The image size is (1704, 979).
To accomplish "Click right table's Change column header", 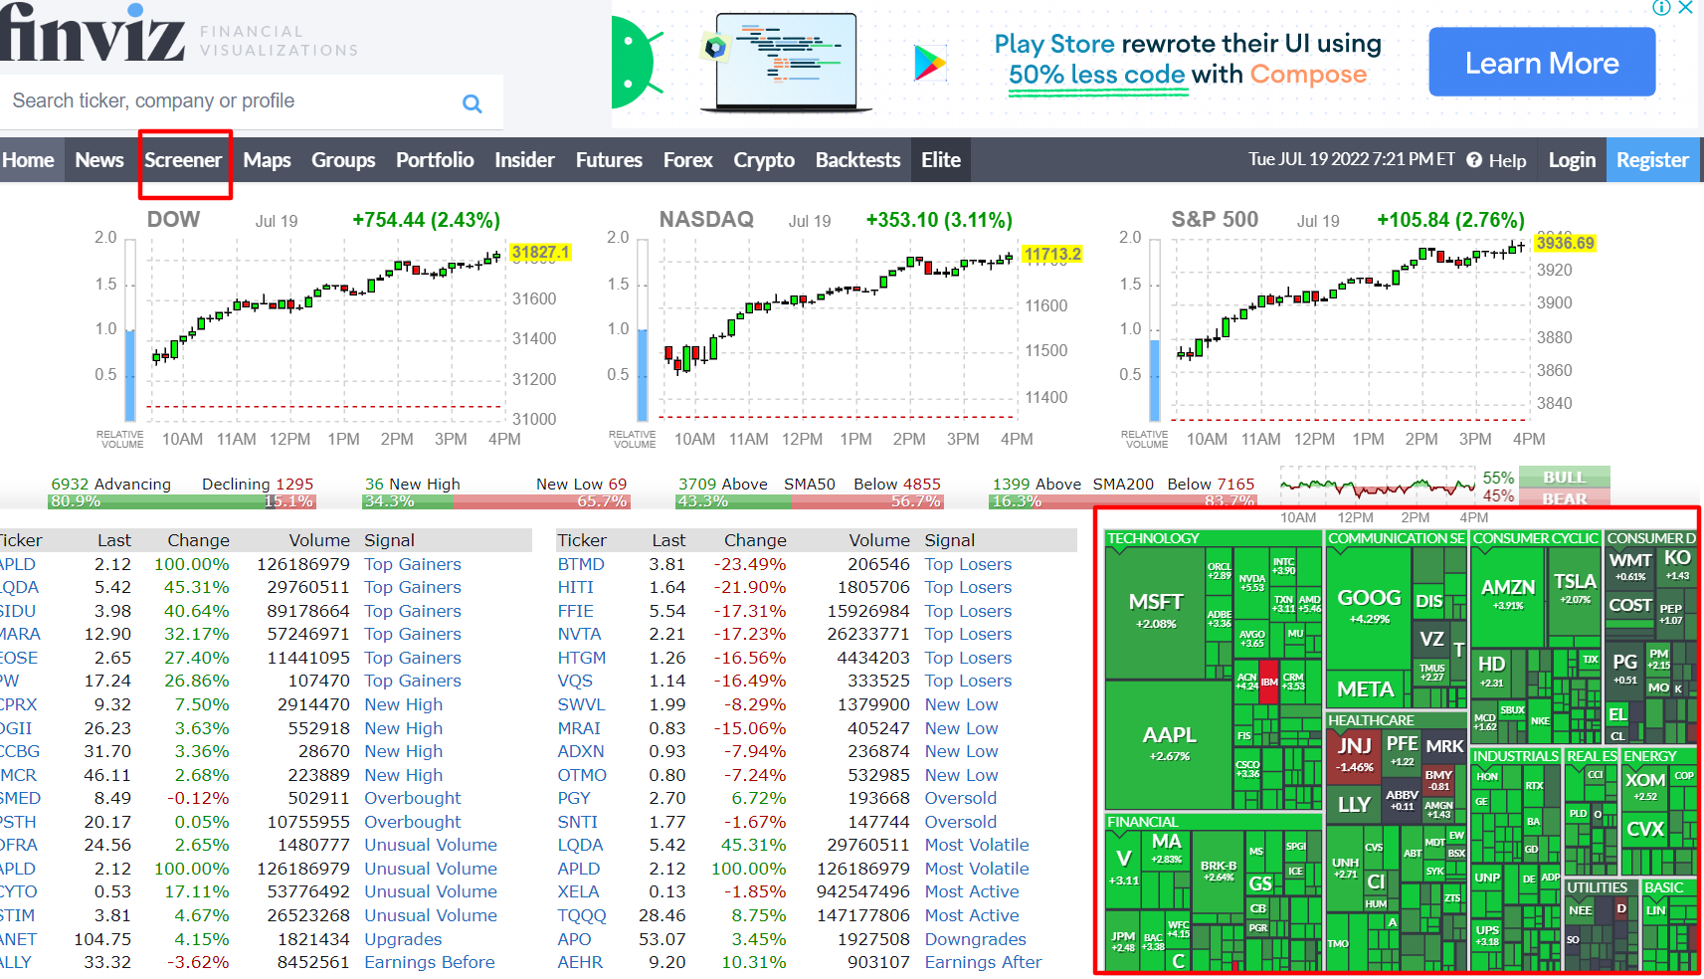I will point(755,540).
